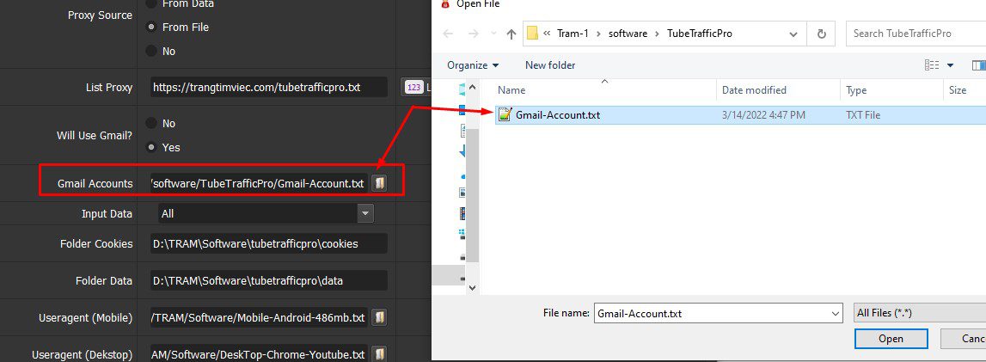
Task: Click the Open button in the dialog
Action: click(891, 339)
